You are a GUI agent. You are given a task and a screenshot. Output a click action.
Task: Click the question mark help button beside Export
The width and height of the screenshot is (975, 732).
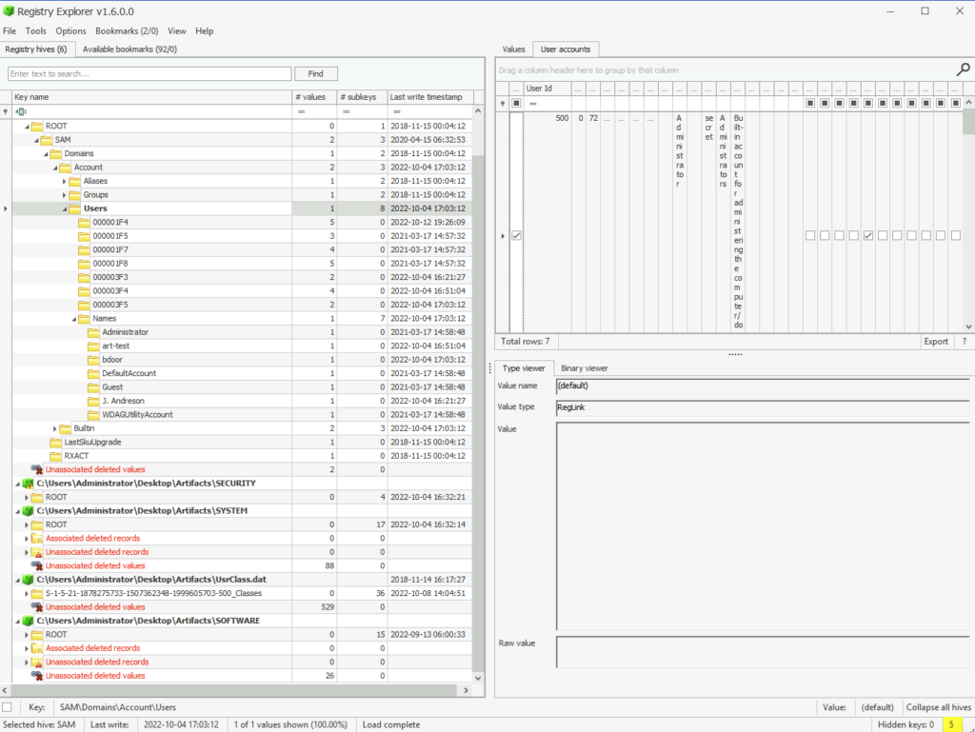click(965, 341)
